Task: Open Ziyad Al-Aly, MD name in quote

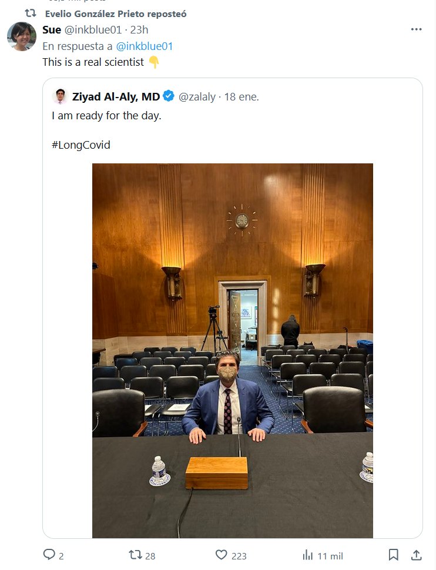Action: click(x=116, y=96)
